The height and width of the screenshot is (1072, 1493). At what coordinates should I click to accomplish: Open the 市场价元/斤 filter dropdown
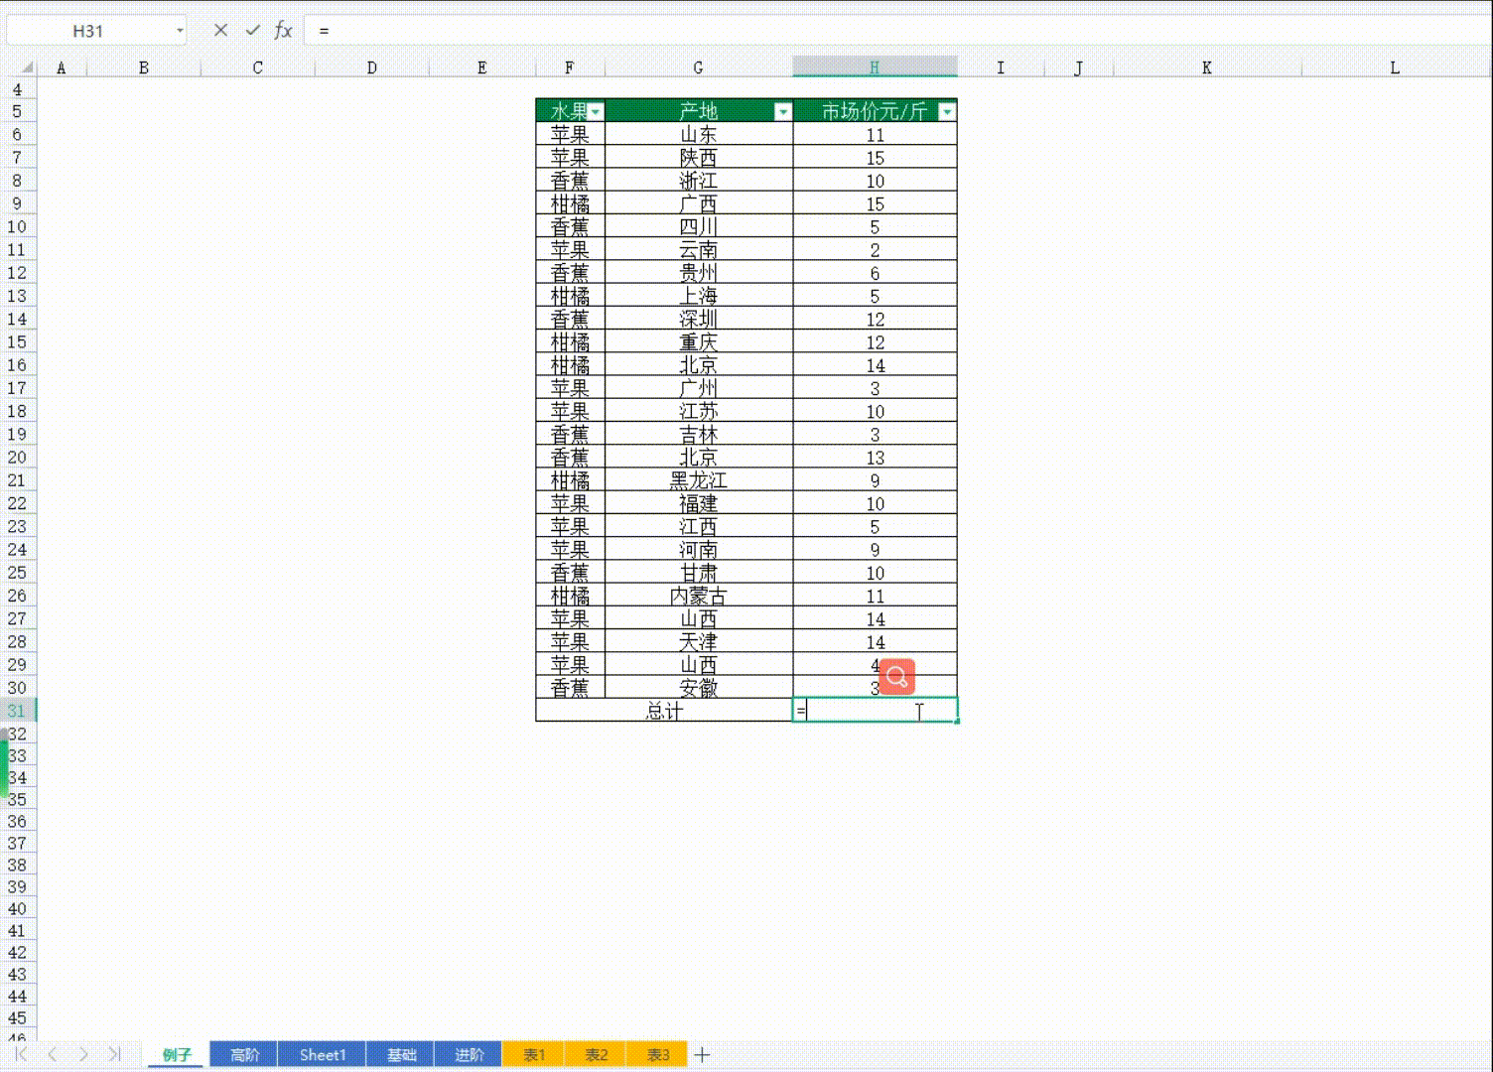pos(947,111)
